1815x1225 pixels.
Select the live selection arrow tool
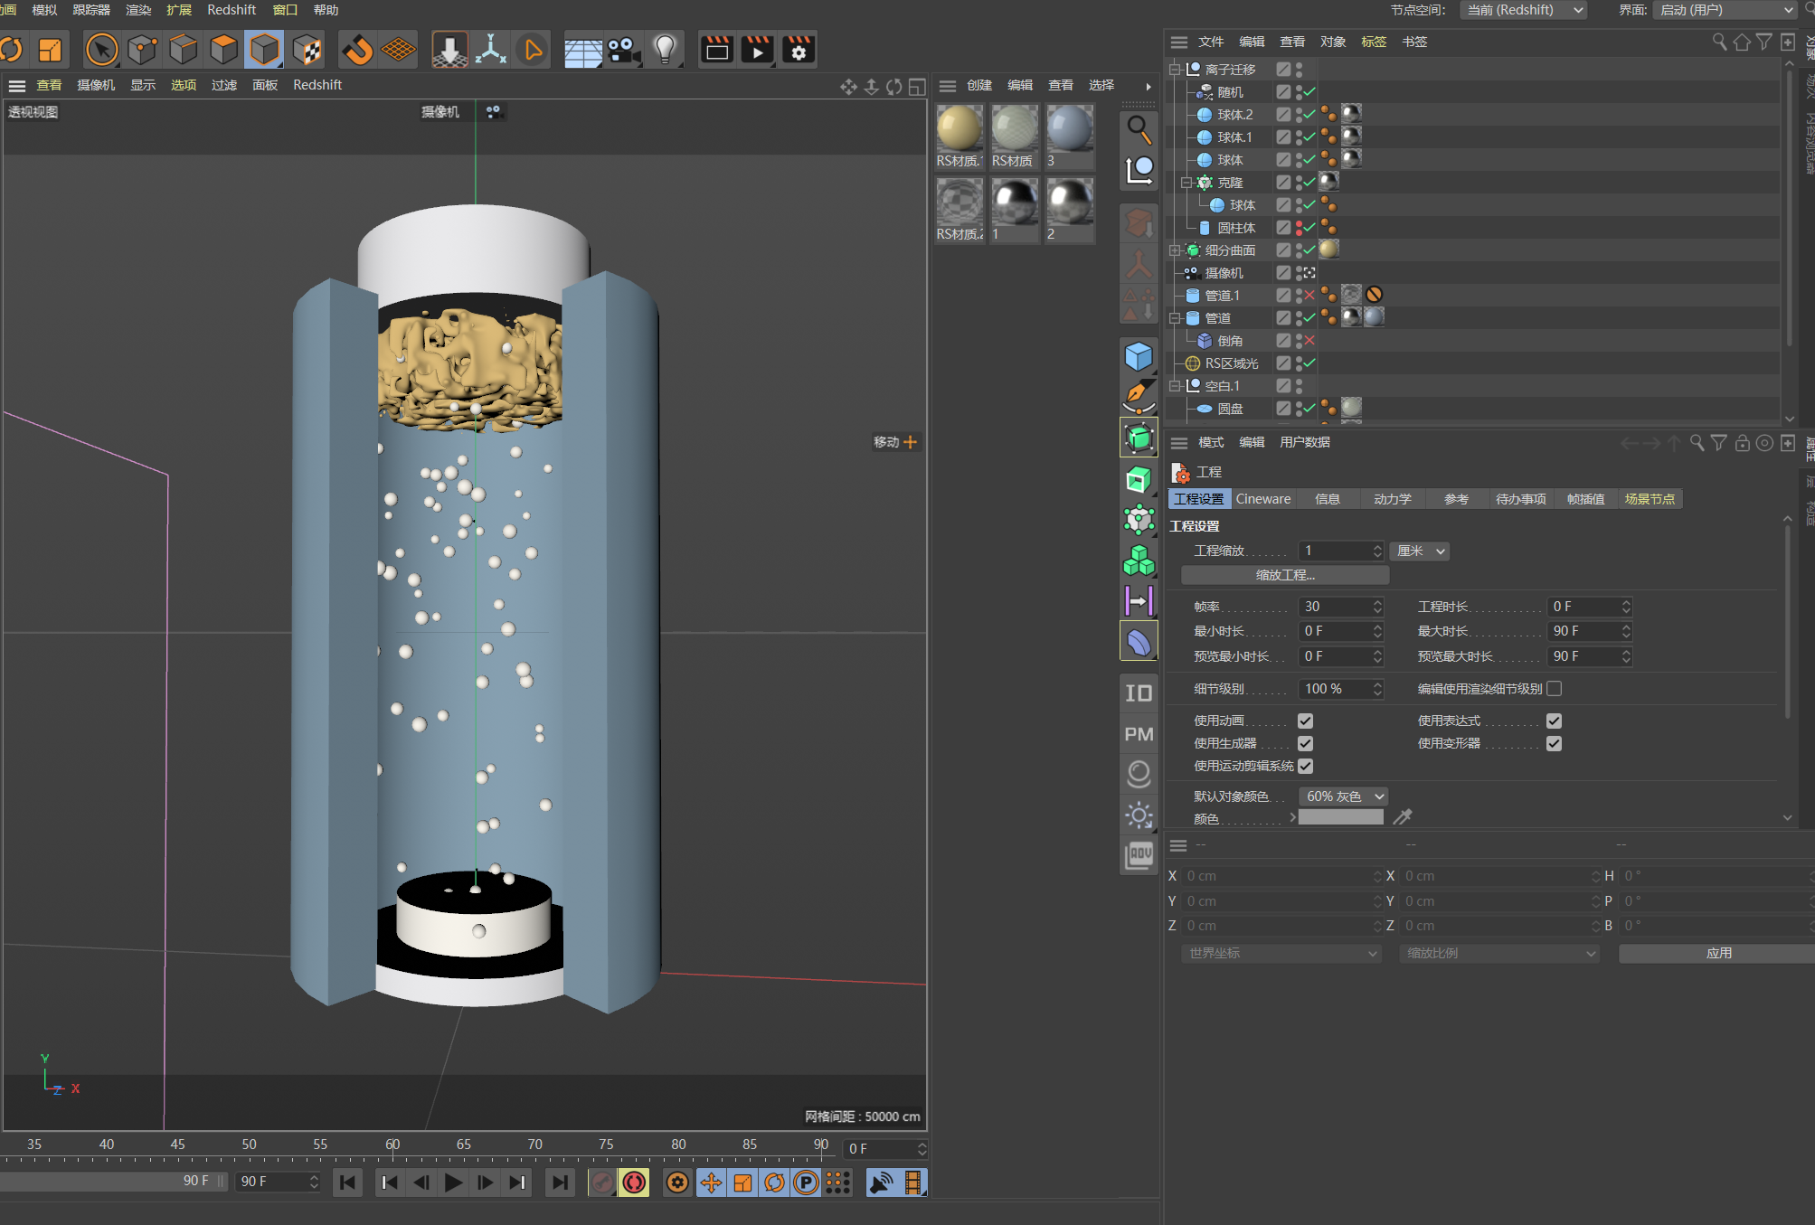[x=101, y=50]
